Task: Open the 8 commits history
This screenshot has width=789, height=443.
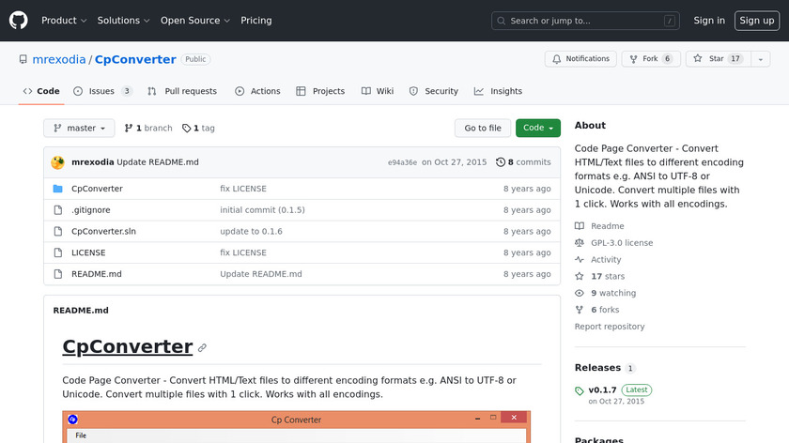Action: (x=523, y=162)
